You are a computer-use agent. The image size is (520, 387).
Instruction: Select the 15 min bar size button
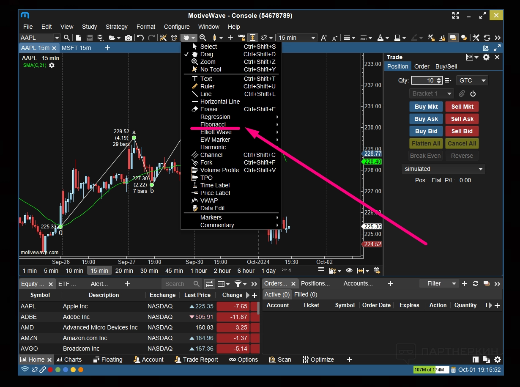pos(99,271)
